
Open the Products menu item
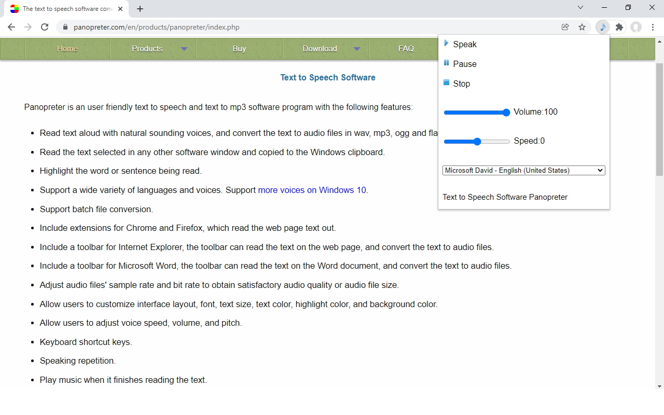(147, 48)
